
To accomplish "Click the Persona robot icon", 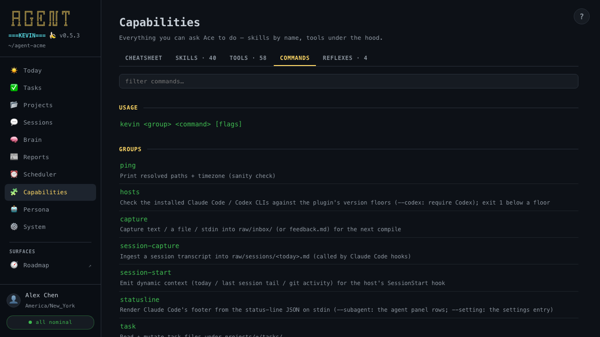I will pos(14,209).
